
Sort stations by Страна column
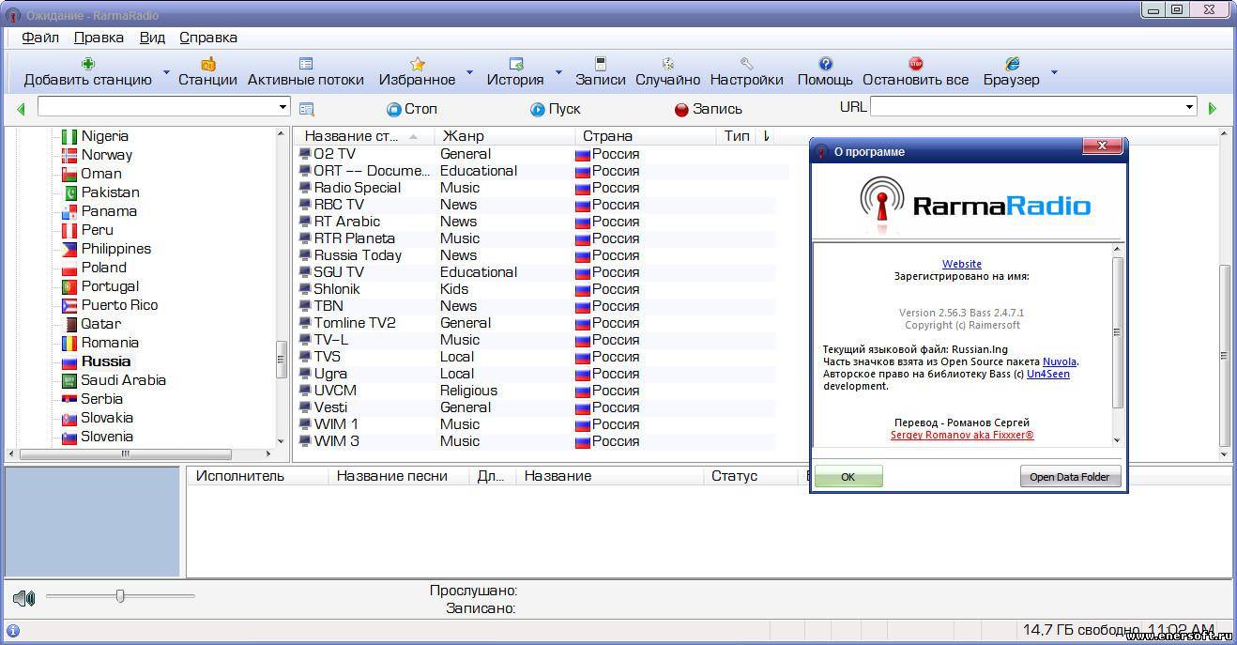point(647,136)
